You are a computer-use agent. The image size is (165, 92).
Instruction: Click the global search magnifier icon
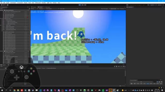[x=148, y=5]
